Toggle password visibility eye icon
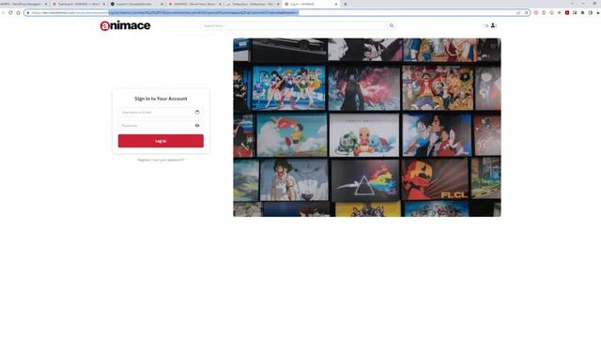Viewport: 601px width, 338px height. pyautogui.click(x=197, y=125)
